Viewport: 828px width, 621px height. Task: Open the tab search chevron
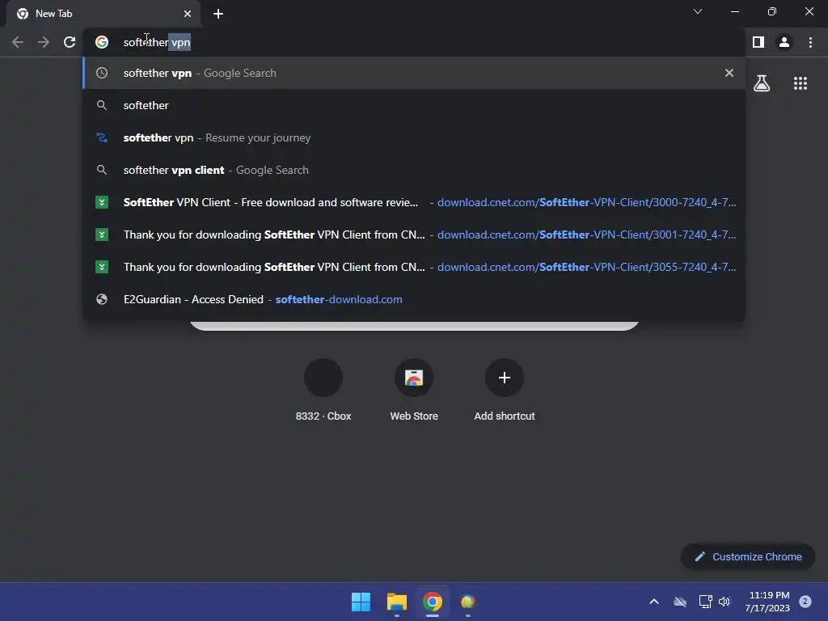tap(698, 11)
